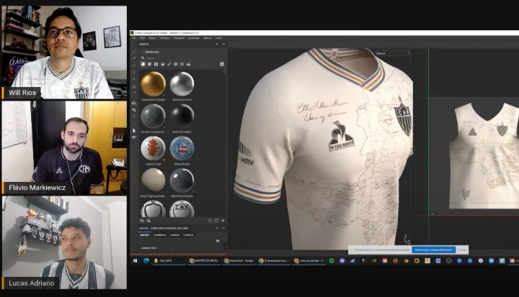This screenshot has width=519, height=297.
Task: Filter assets by Materials sphere icon
Action: [143, 64]
